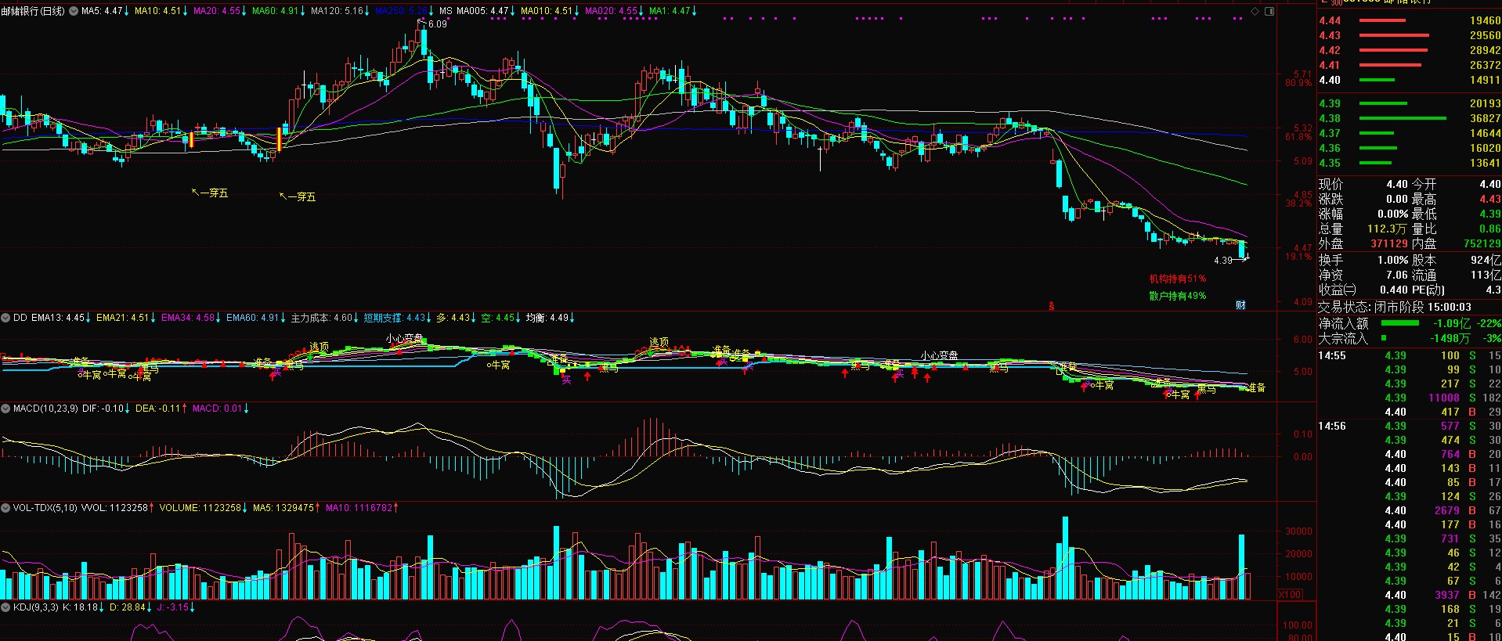Click the 4.39 lowest price marker
This screenshot has height=641, width=1502.
pyautogui.click(x=1223, y=260)
